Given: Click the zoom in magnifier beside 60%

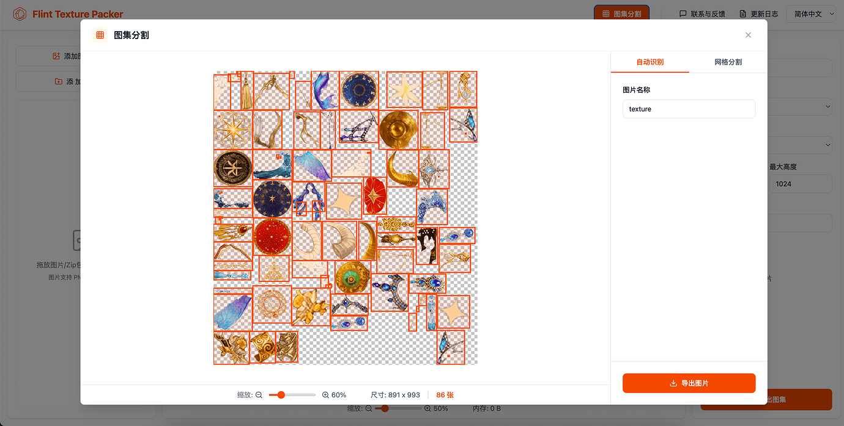Looking at the screenshot, I should (x=325, y=395).
